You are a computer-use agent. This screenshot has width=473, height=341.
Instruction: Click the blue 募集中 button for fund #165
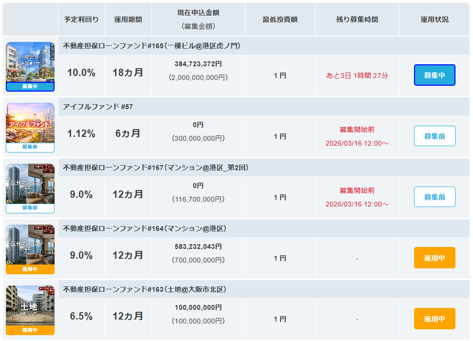tap(435, 75)
